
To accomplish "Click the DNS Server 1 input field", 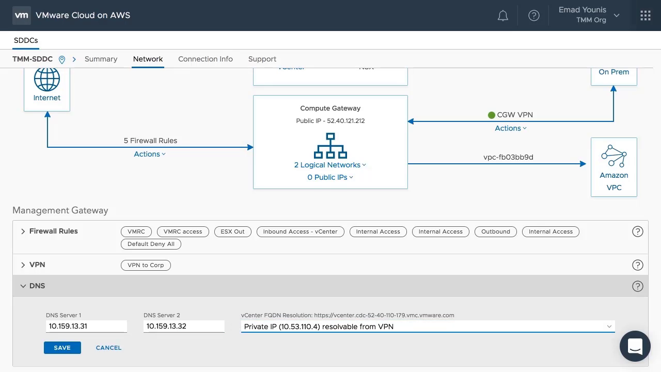I will tap(86, 327).
